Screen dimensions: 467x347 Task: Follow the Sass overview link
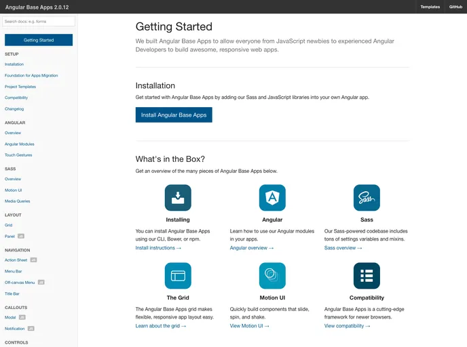point(343,248)
